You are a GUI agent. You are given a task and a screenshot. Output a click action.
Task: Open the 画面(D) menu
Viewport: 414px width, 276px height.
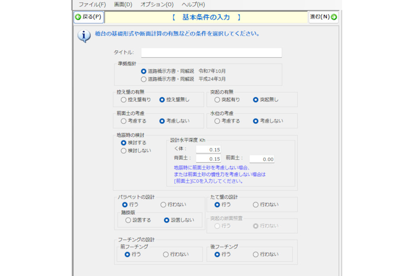coord(123,4)
